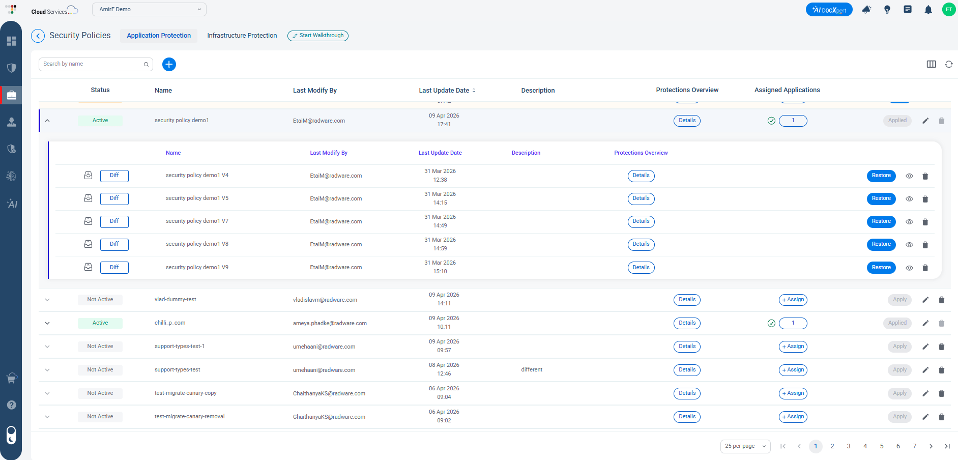This screenshot has height=460, width=958.
Task: Delete version security policy demo1 V4
Action: [925, 176]
